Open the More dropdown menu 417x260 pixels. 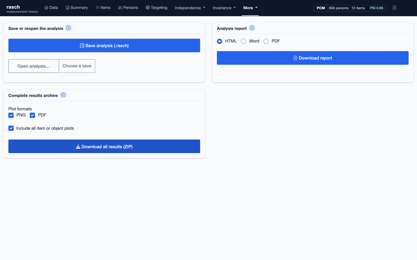pyautogui.click(x=250, y=8)
